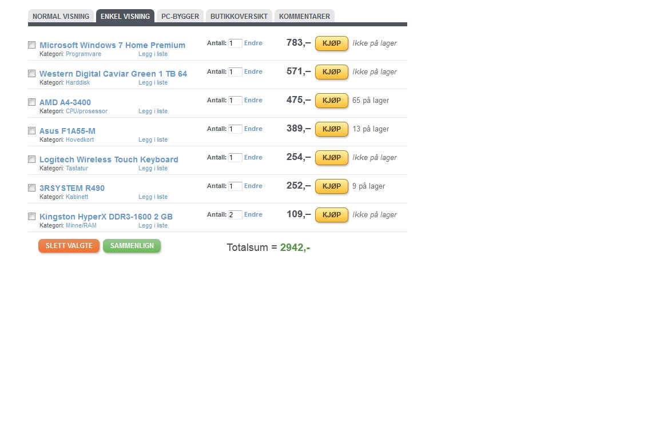Click KJØP for 3RSYSTEM R490 at 252,-
The image size is (648, 439).
coord(332,186)
